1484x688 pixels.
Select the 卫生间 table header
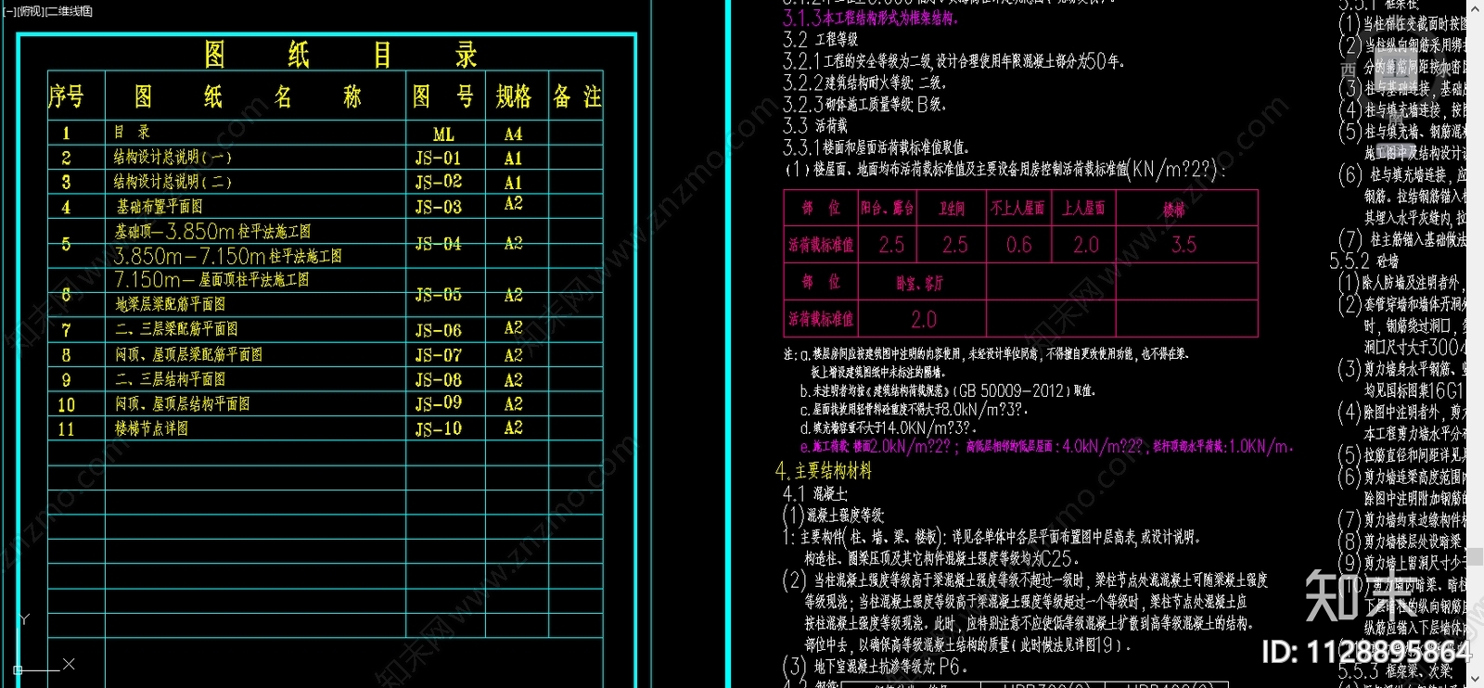(x=952, y=210)
